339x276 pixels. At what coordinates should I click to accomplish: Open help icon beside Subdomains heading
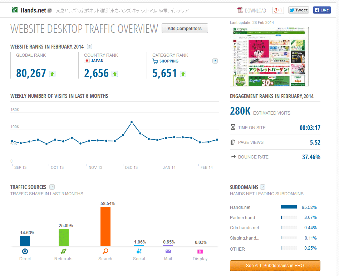263,187
